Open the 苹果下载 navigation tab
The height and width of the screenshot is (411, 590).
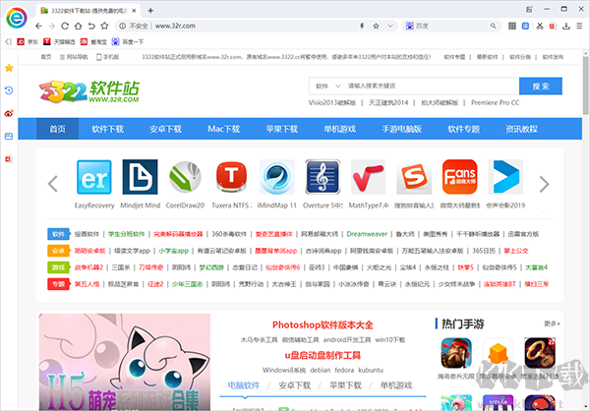282,129
